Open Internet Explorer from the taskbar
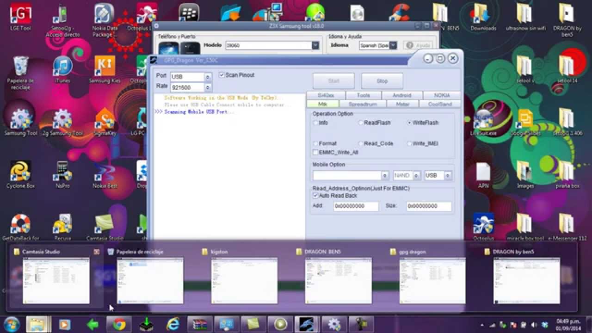 tap(173, 324)
